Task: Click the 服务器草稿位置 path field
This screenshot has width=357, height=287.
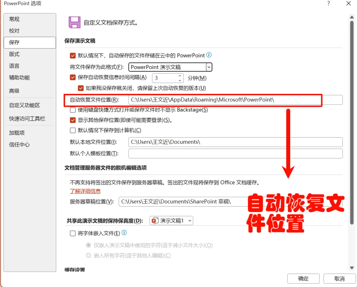Action: [x=230, y=202]
